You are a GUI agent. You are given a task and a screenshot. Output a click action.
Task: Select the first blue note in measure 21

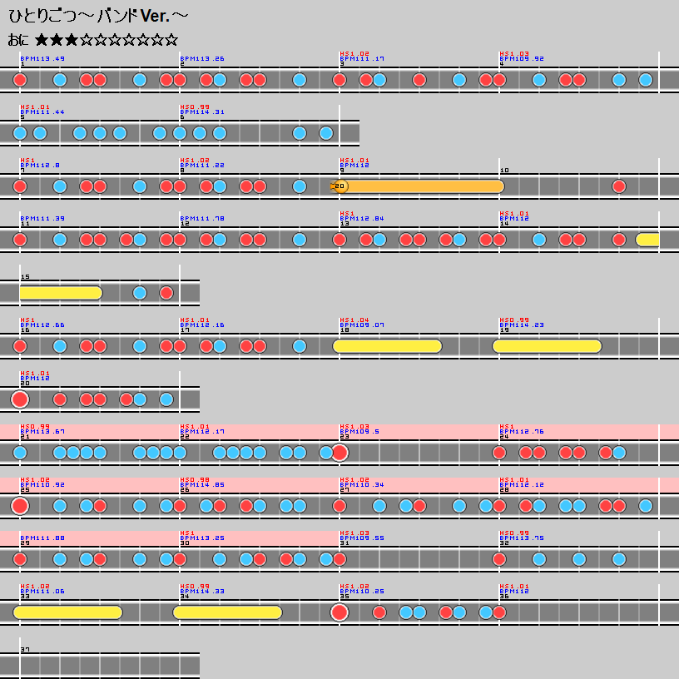click(20, 453)
